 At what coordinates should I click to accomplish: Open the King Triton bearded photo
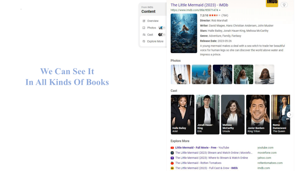point(222,75)
